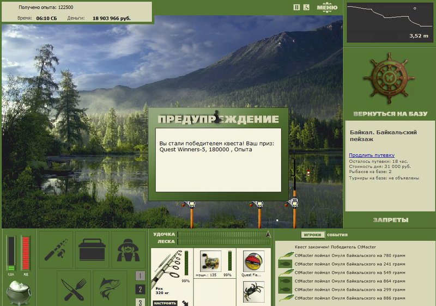Click the ship wheel icon
Screen dimensions: 436x306
(x=389, y=78)
